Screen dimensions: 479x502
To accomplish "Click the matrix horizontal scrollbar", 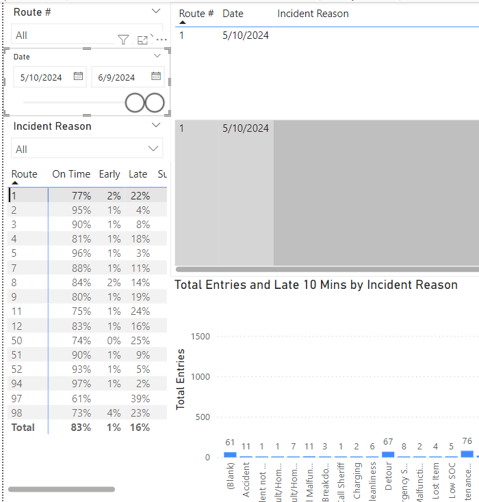I will 62,489.
